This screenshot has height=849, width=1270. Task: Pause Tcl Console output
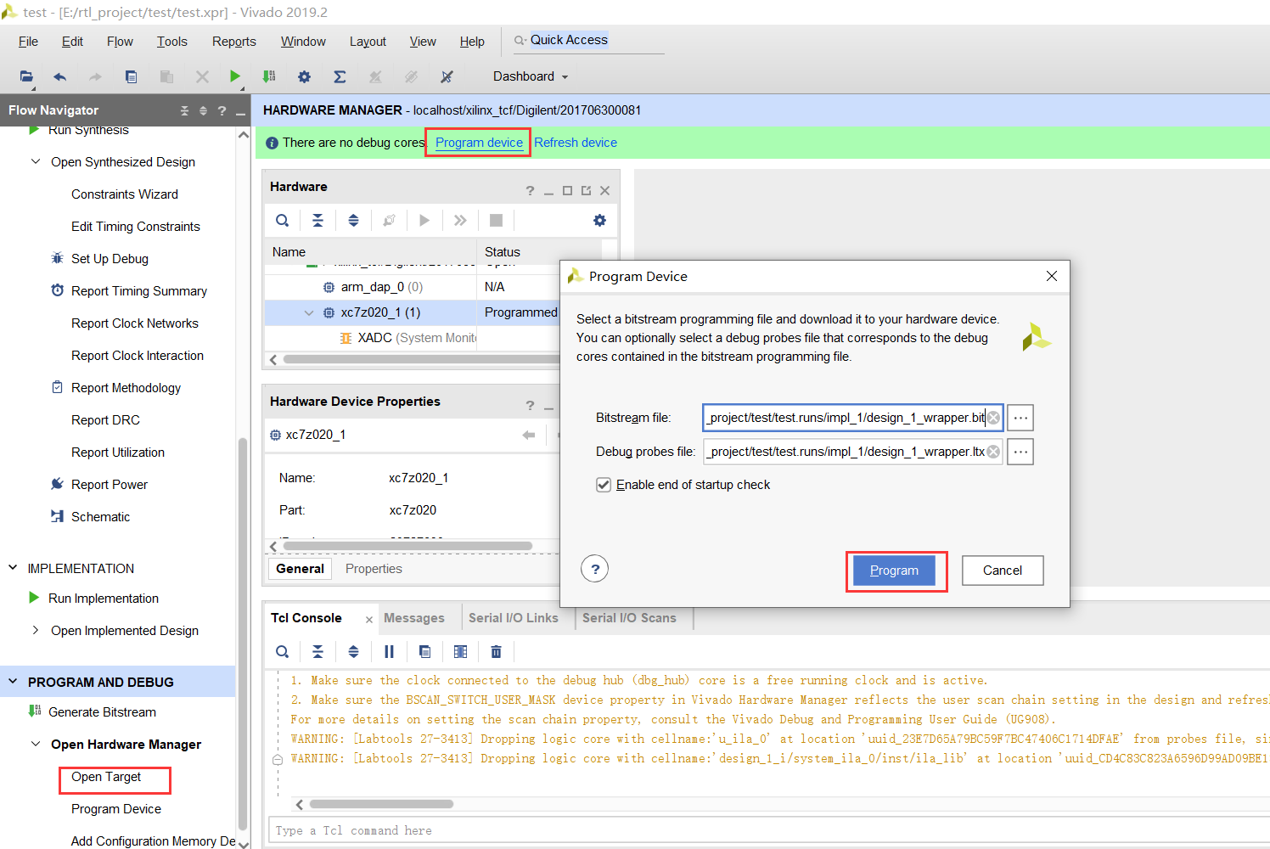click(x=389, y=652)
